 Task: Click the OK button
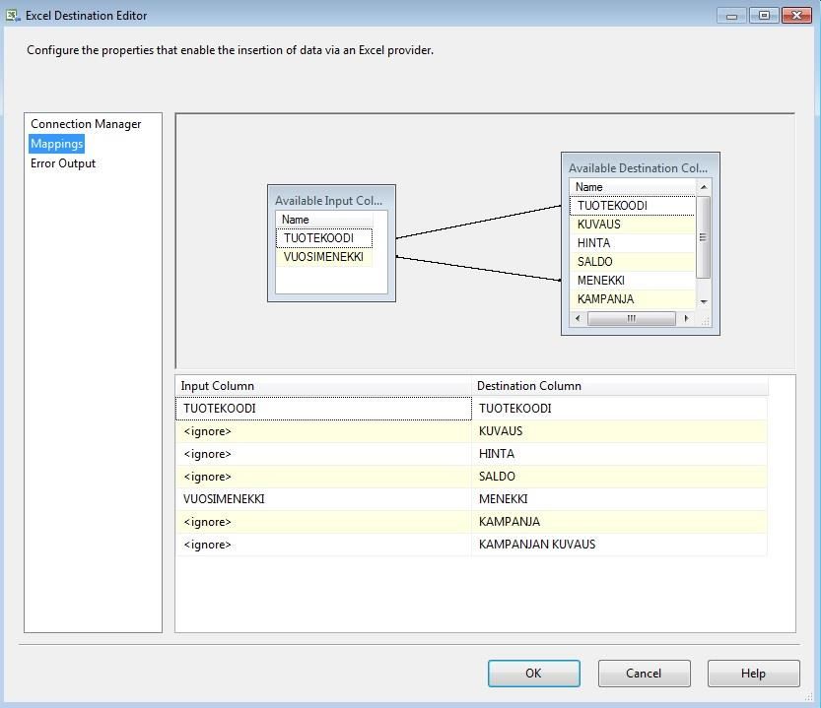pos(533,673)
